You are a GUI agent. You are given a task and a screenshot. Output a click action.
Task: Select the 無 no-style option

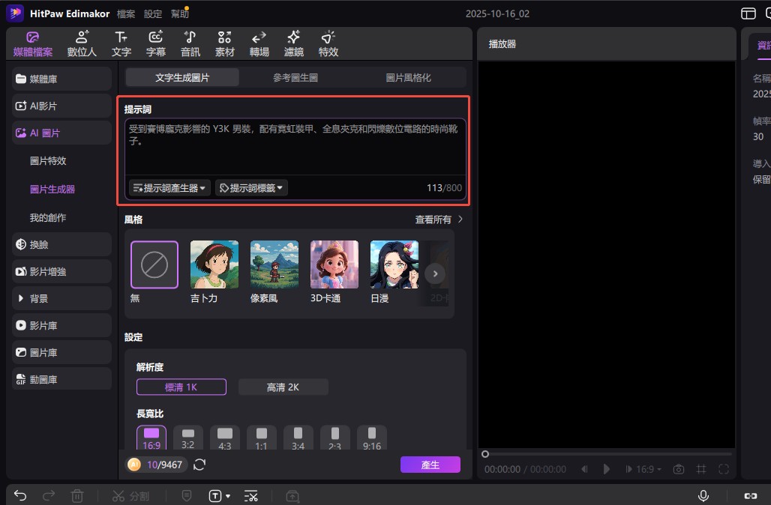154,264
